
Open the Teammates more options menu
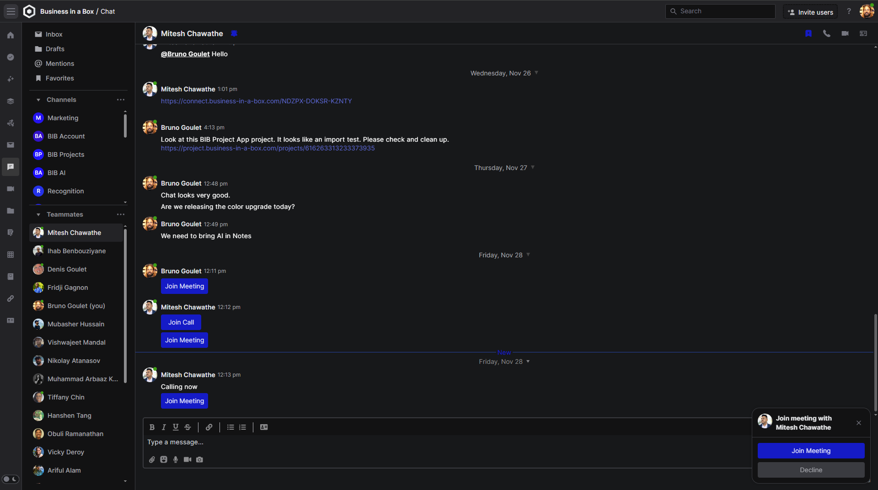coord(121,214)
